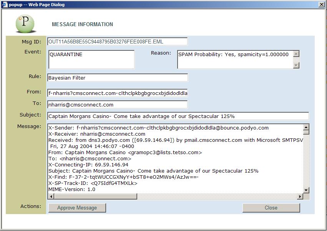
Task: Click the Message vertical scrollbar thumb
Action: [306, 133]
